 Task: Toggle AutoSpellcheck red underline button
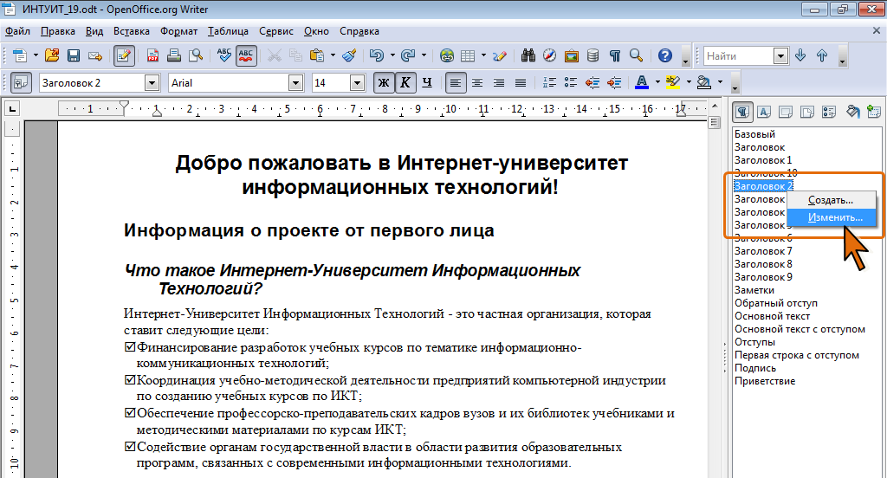(246, 55)
